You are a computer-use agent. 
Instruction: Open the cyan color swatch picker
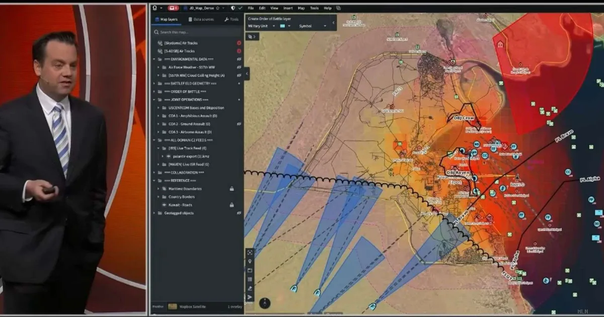(284, 26)
